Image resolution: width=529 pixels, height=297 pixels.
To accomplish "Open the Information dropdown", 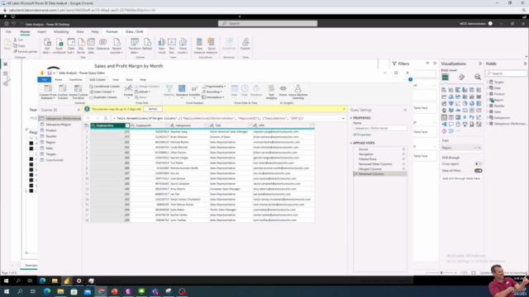I will [213, 97].
